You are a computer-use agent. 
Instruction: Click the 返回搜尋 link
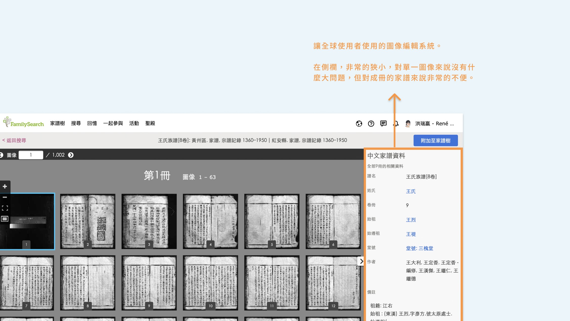pos(14,140)
